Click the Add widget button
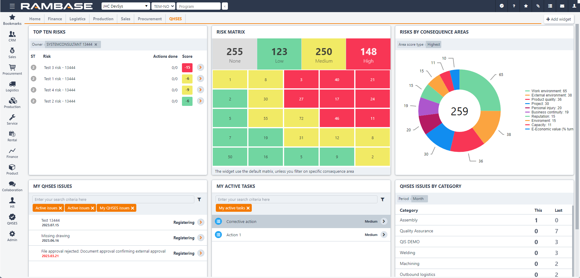Screen dimensions: 580x278 coord(559,19)
